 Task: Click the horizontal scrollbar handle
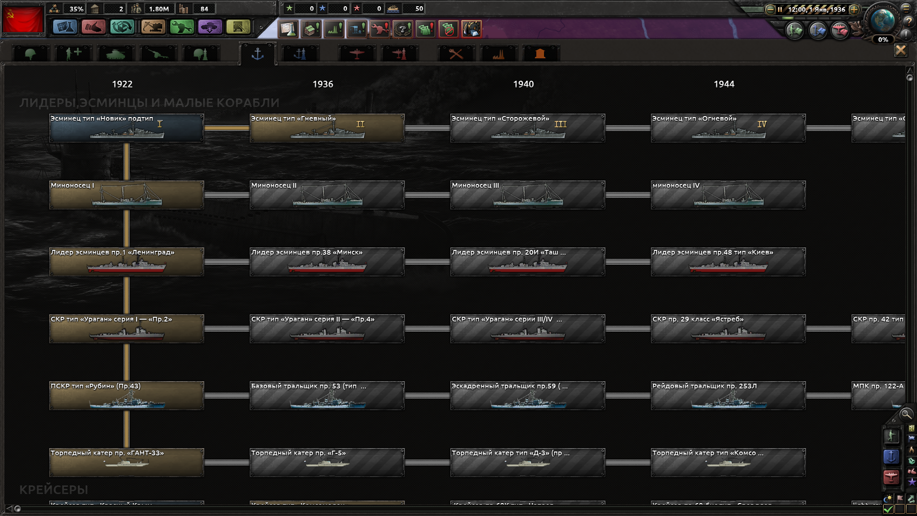click(18, 509)
